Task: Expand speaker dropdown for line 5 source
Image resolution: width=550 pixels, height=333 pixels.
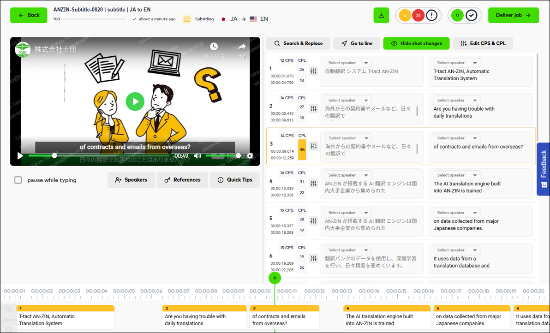Action: pos(348,213)
